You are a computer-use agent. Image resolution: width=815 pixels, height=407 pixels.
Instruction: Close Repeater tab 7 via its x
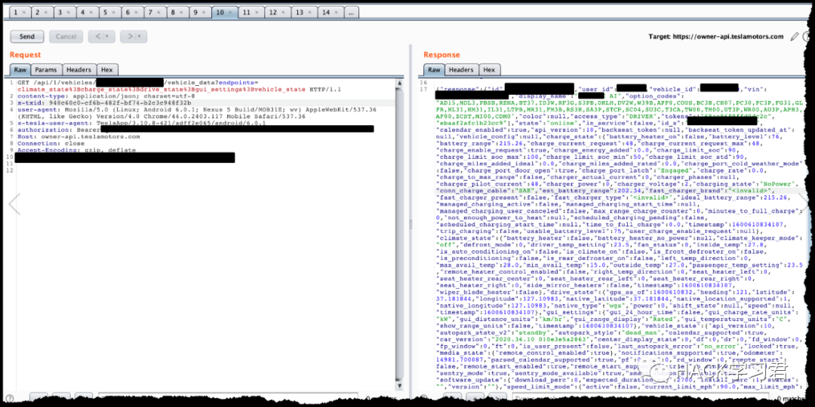(x=158, y=12)
